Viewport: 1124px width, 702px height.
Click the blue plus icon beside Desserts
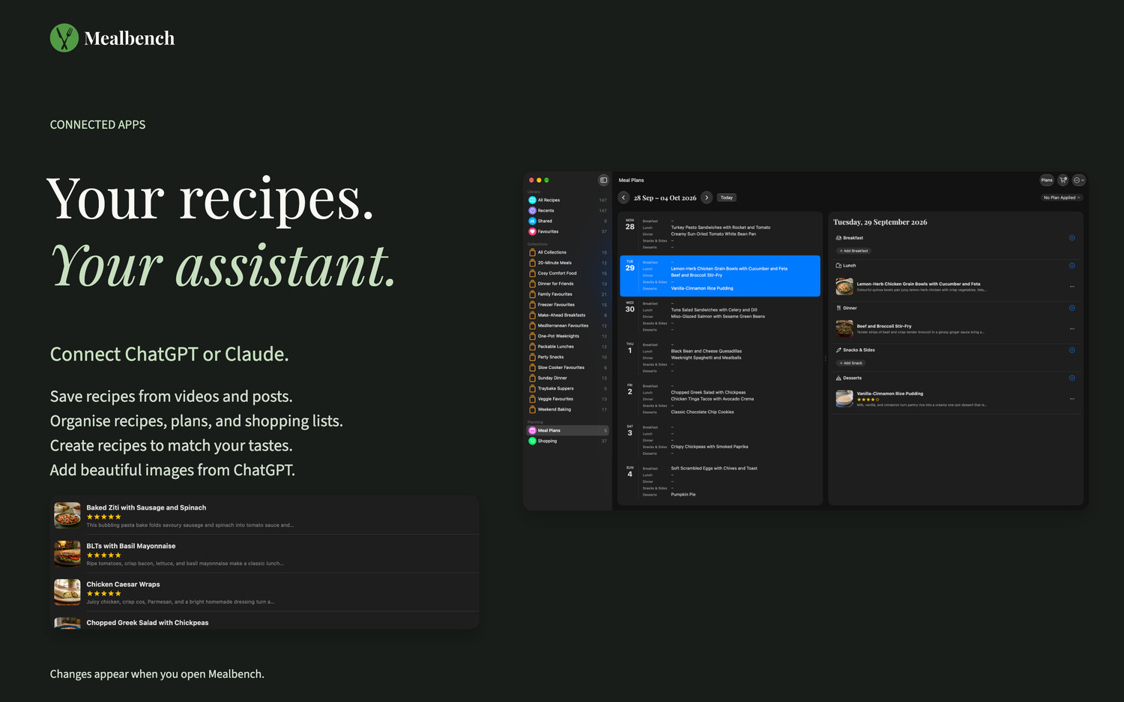click(1072, 378)
